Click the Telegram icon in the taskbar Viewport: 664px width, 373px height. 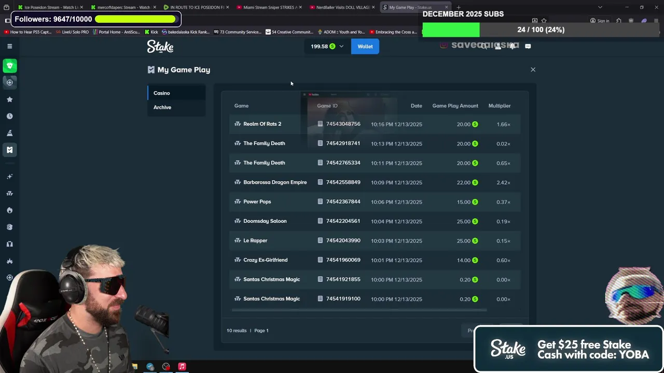150,367
